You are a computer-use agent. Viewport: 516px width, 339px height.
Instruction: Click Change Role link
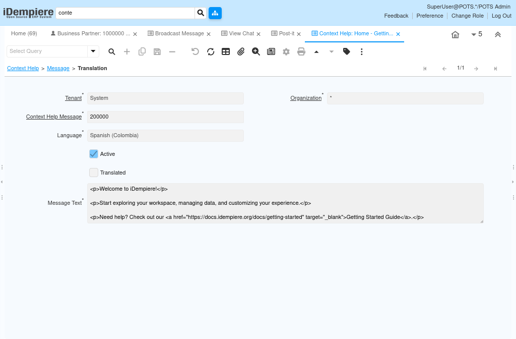[x=467, y=16]
